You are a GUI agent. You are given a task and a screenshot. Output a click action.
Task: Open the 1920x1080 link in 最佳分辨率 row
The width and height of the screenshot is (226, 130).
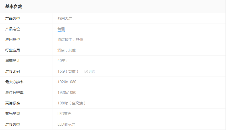(x=67, y=93)
